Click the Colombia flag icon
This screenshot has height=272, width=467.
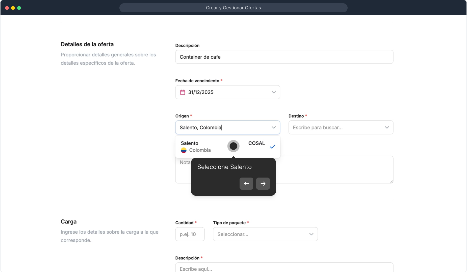pos(184,150)
